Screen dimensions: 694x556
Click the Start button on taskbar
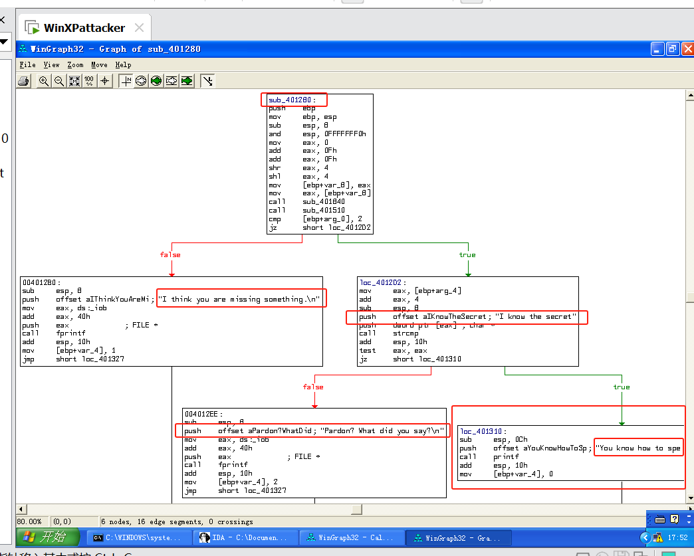[x=48, y=537]
